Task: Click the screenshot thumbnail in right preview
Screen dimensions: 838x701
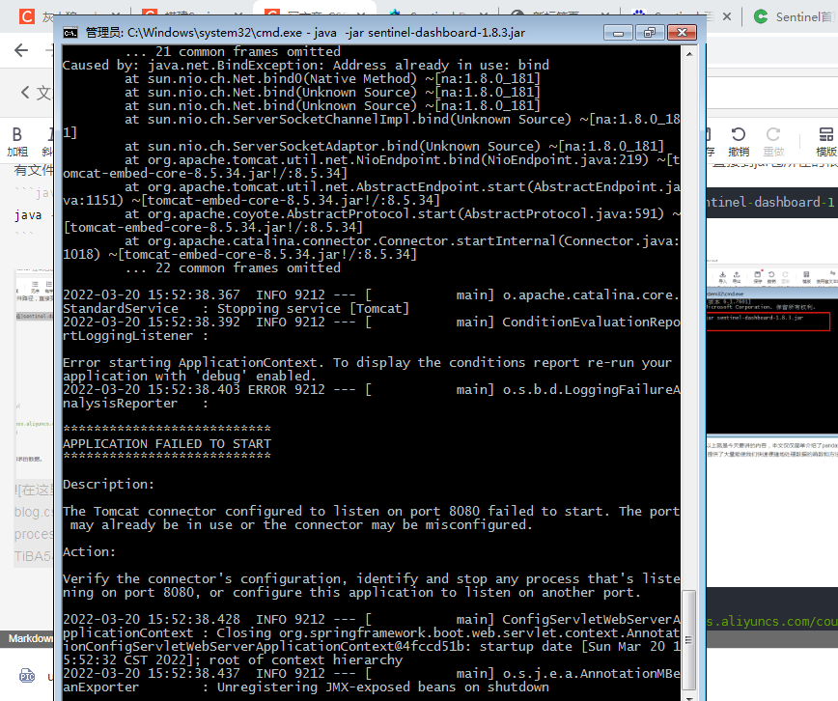Action: tap(772, 350)
